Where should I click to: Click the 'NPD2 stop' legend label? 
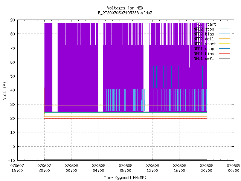tap(204, 29)
